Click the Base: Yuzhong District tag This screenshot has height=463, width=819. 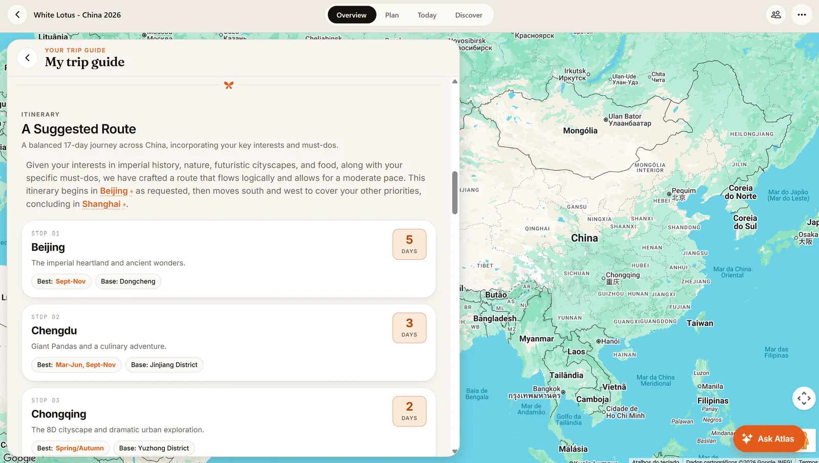click(154, 448)
